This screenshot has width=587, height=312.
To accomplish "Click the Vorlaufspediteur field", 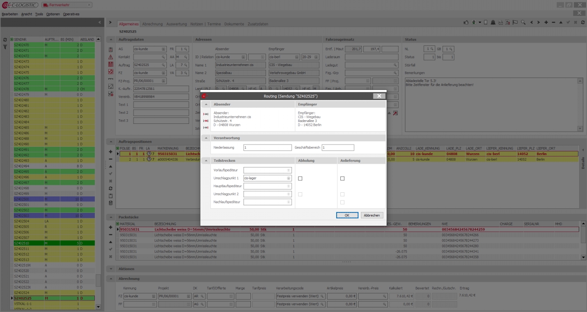I will (267, 170).
